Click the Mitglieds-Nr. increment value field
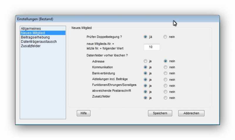The image size is (235, 140). pyautogui.click(x=152, y=47)
